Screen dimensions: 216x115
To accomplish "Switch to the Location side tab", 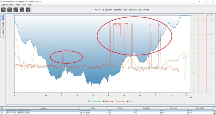I will pos(3,33).
